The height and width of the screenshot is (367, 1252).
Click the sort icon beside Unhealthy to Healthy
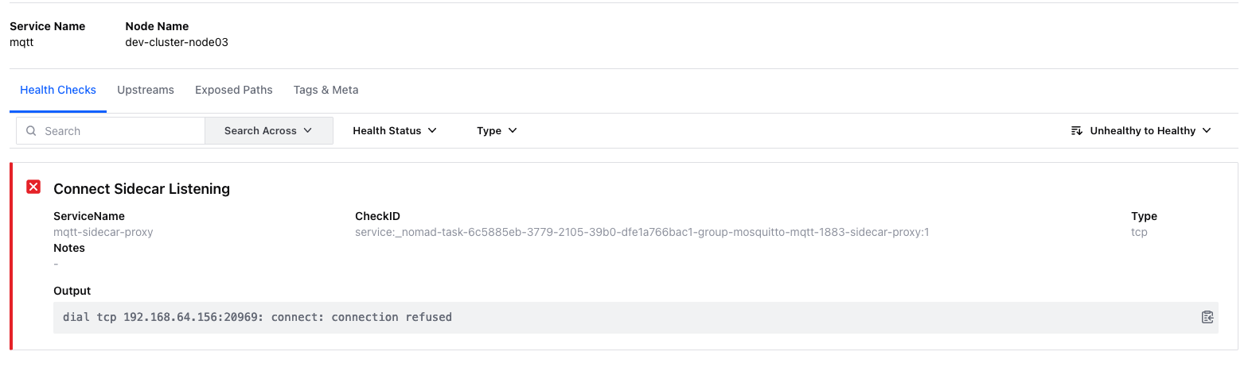(x=1076, y=131)
